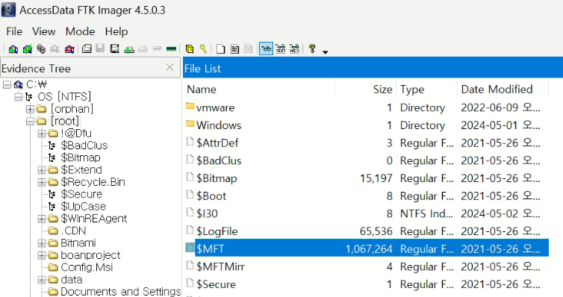
Task: Open the Mode menu
Action: (x=80, y=31)
